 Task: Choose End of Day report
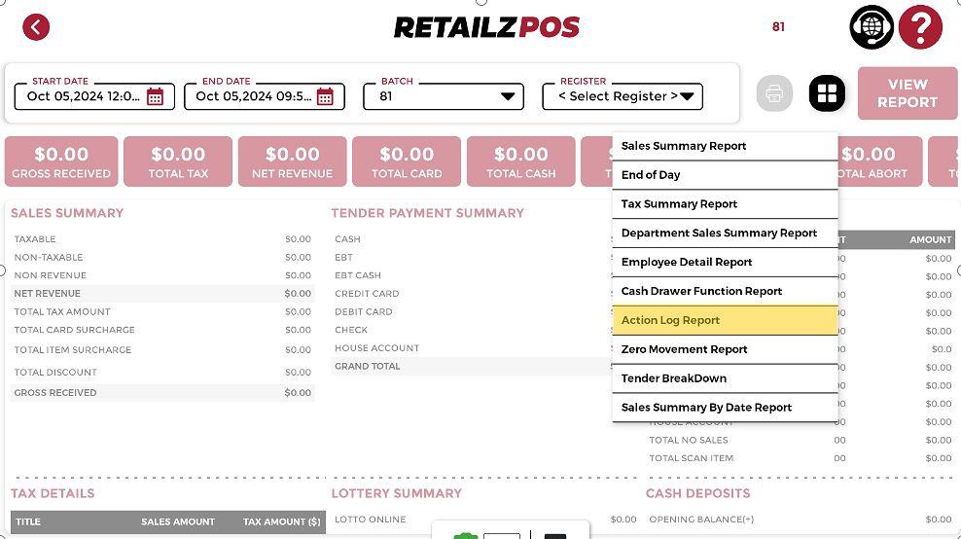click(x=725, y=175)
